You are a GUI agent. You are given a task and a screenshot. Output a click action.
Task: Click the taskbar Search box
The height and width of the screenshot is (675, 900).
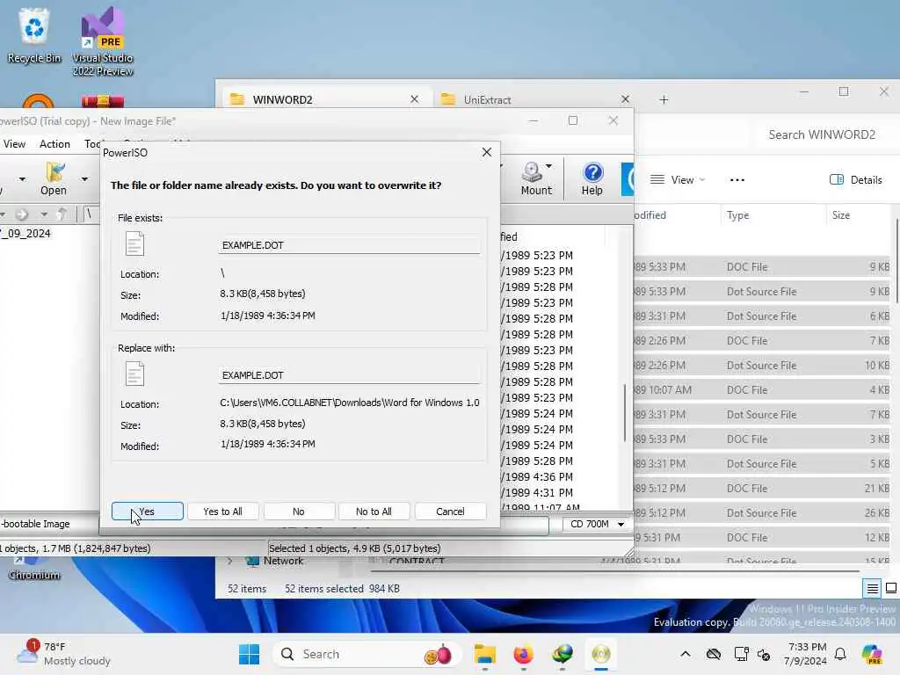coord(367,654)
